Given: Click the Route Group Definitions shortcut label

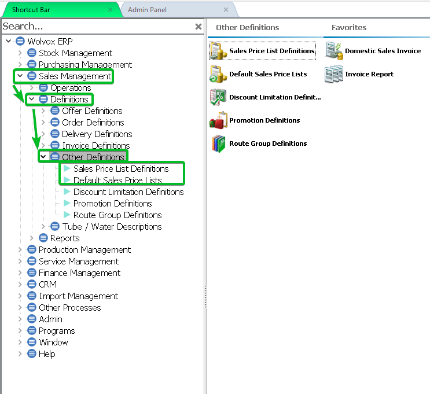Looking at the screenshot, I should pyautogui.click(x=268, y=143).
